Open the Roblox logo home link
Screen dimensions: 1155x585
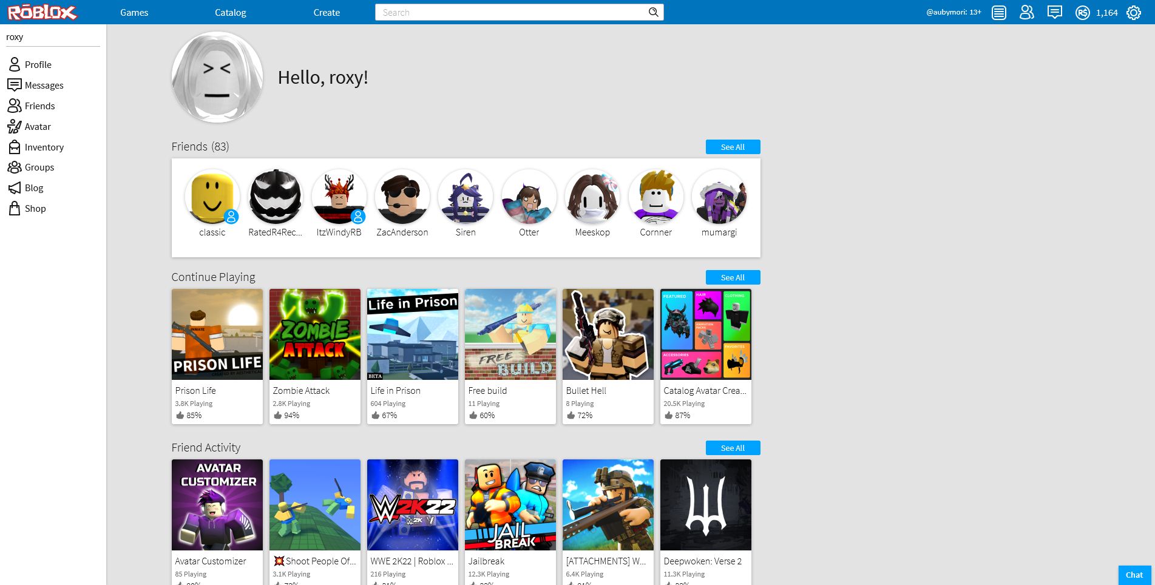click(42, 12)
